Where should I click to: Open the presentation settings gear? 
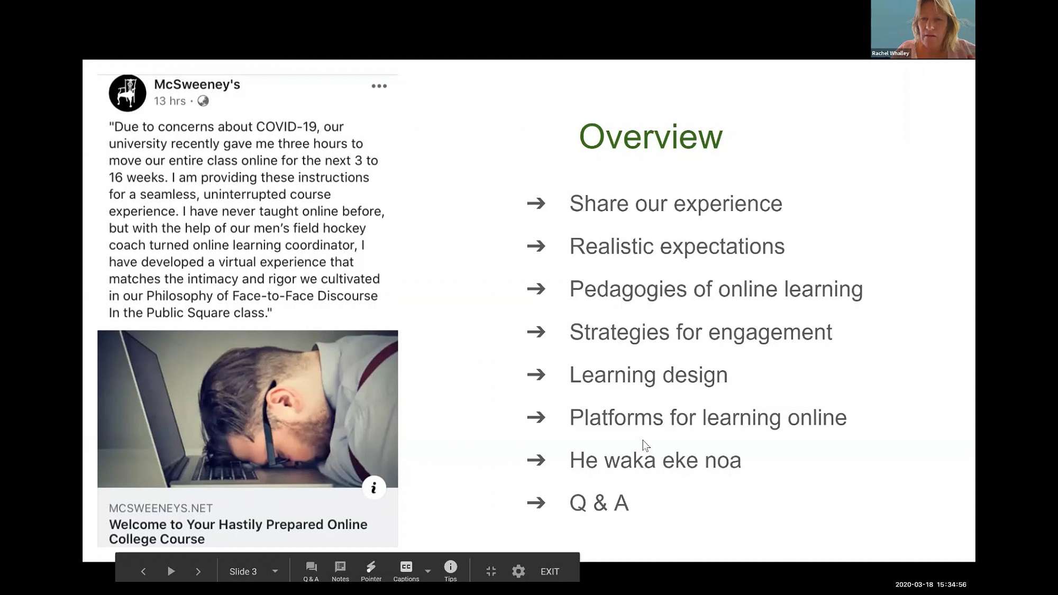[518, 571]
